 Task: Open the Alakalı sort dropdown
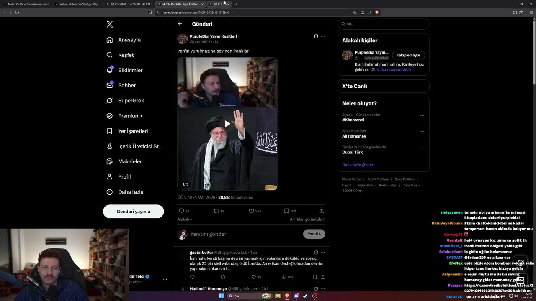click(185, 219)
